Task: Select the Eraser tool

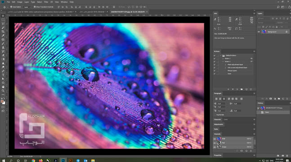Action: [3, 55]
